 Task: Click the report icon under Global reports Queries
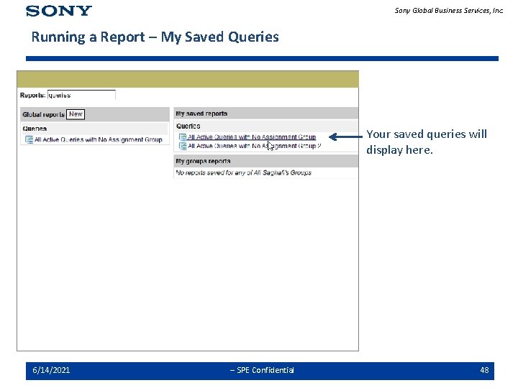pyautogui.click(x=29, y=140)
